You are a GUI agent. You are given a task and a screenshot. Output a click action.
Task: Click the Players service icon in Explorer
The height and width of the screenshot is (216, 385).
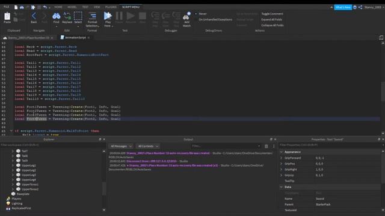(x=8, y=199)
